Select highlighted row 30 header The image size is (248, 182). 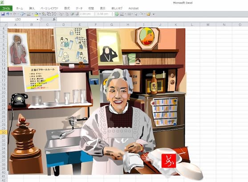tap(4, 132)
